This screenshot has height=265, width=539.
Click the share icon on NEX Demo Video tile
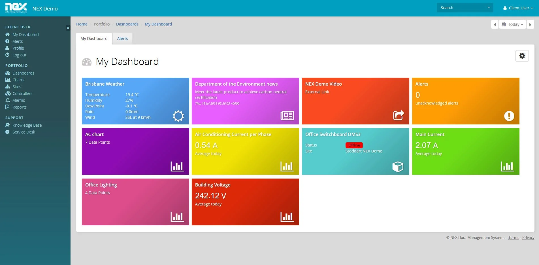point(399,115)
